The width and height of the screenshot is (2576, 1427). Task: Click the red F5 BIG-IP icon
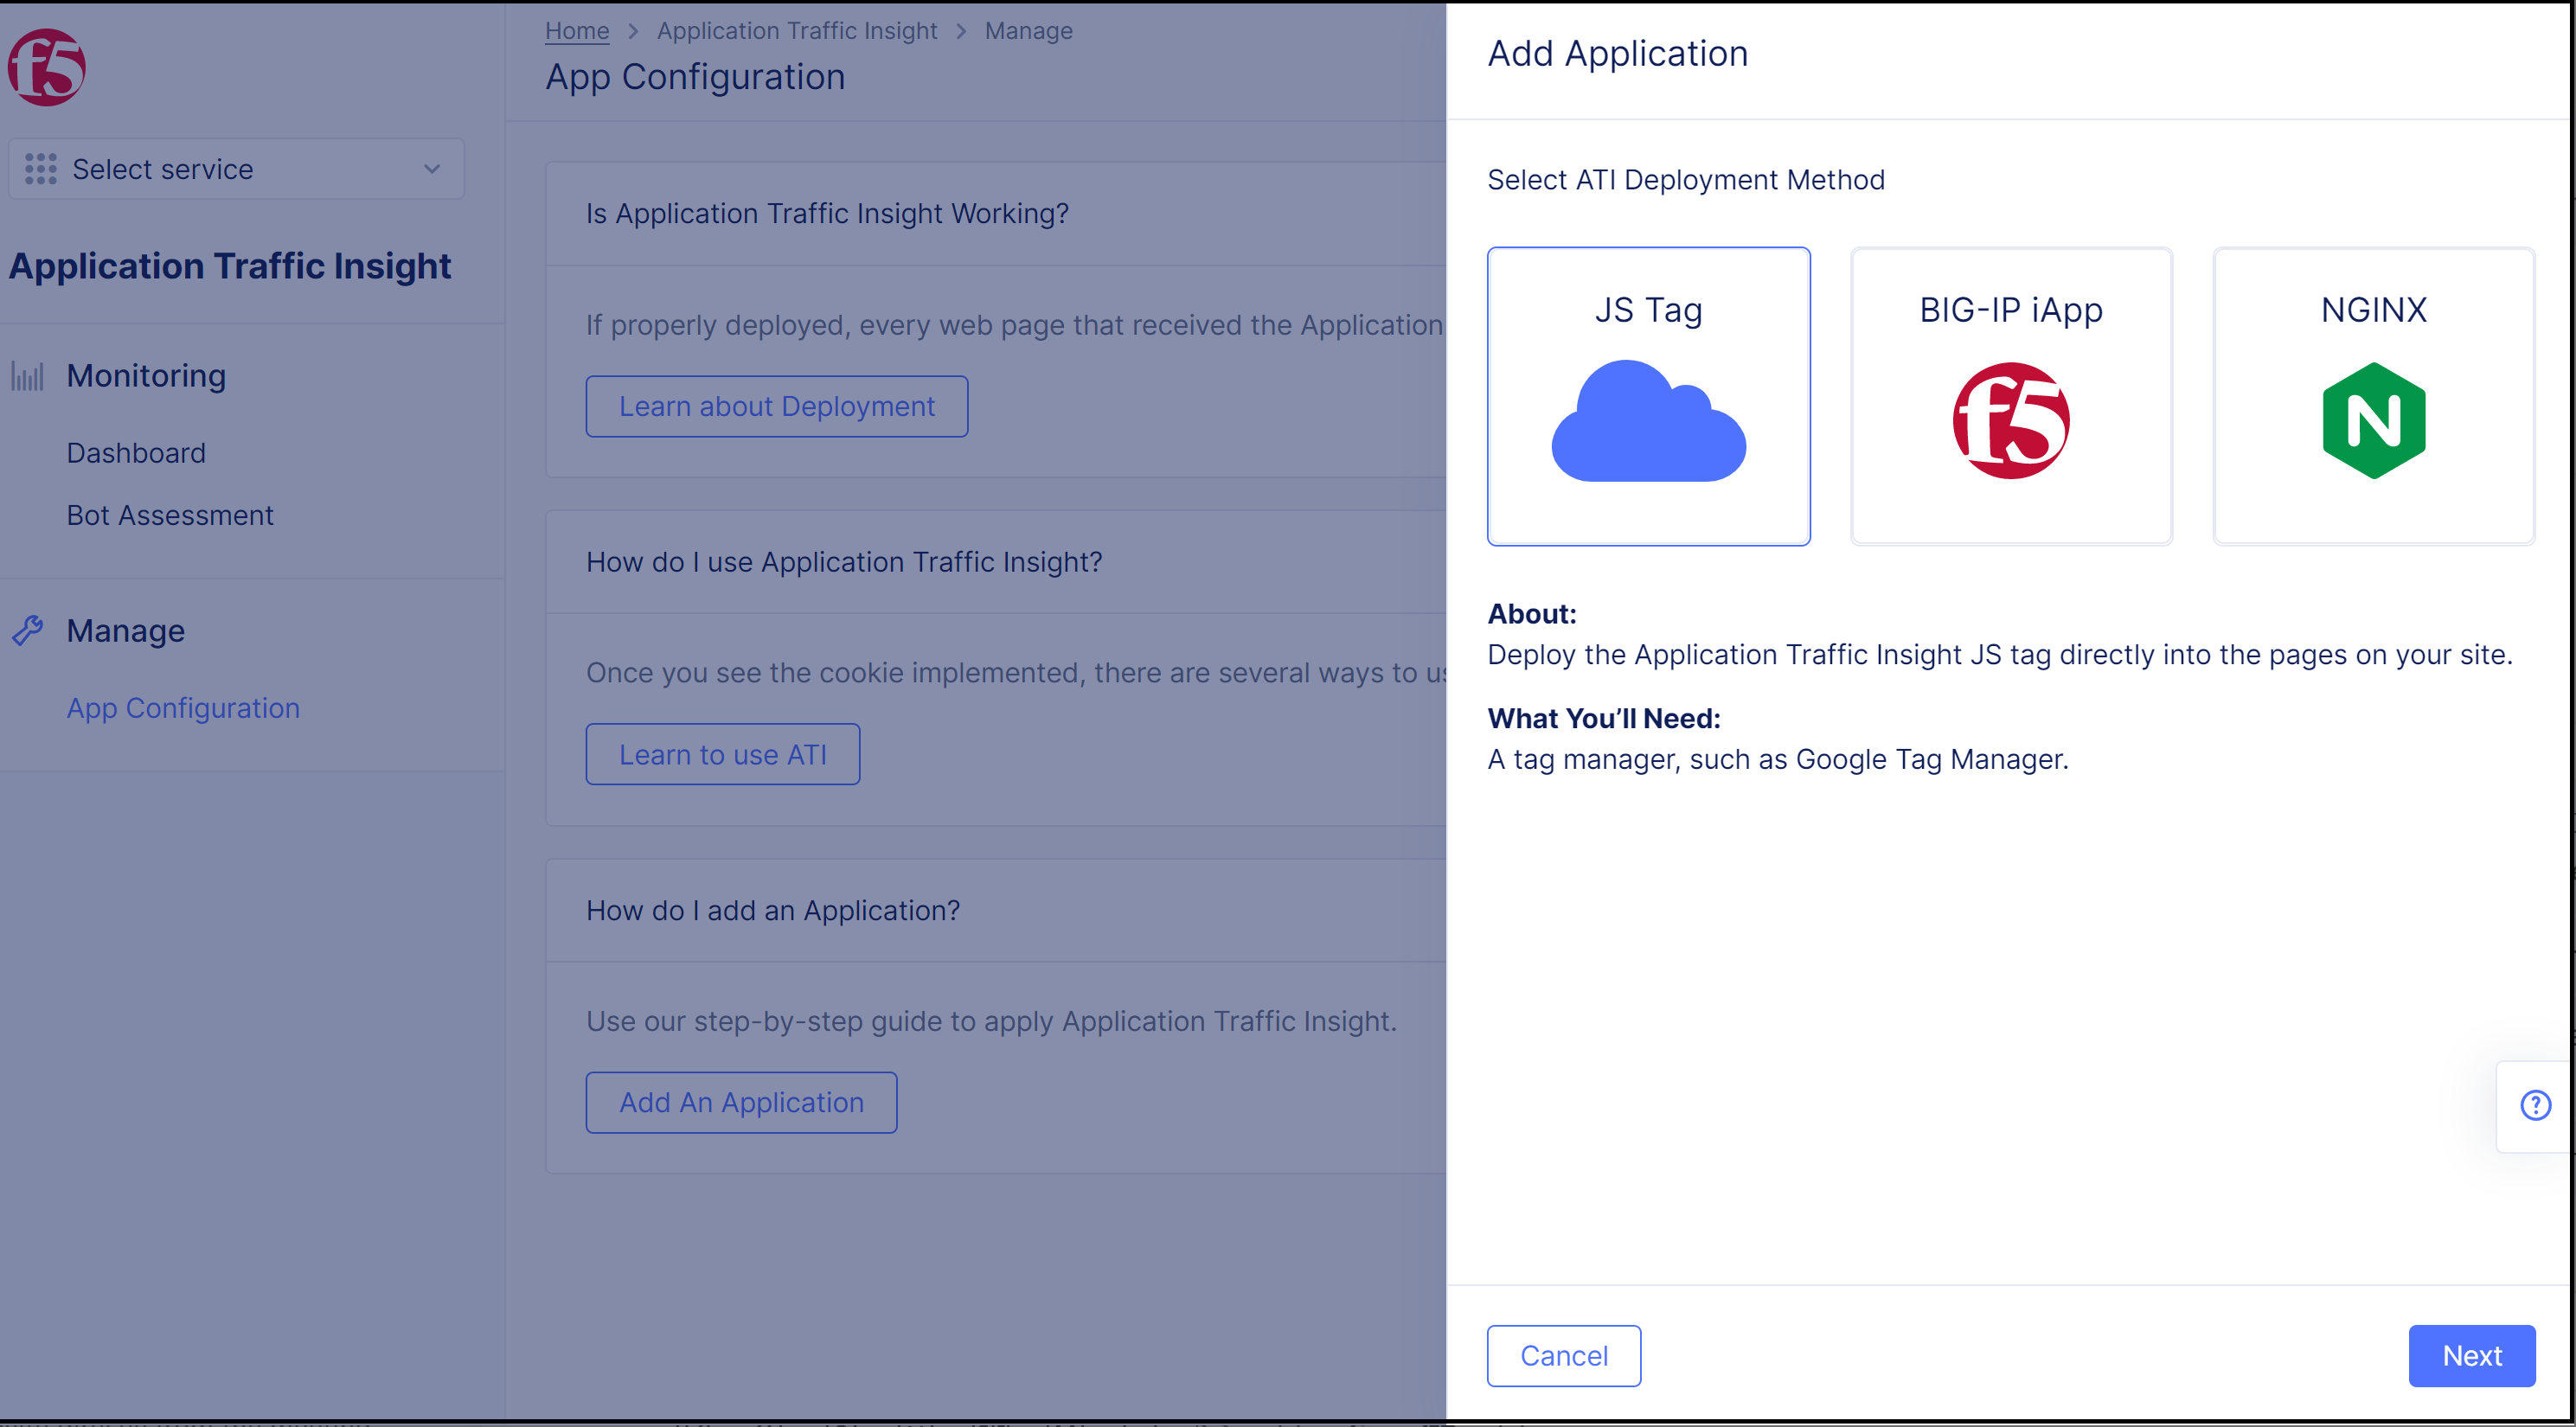pyautogui.click(x=2010, y=421)
